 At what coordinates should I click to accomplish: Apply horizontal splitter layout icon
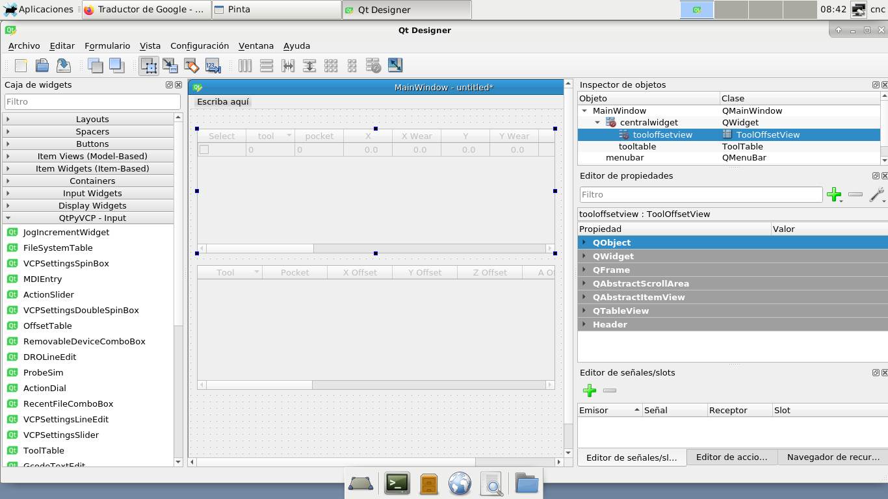[x=288, y=65]
